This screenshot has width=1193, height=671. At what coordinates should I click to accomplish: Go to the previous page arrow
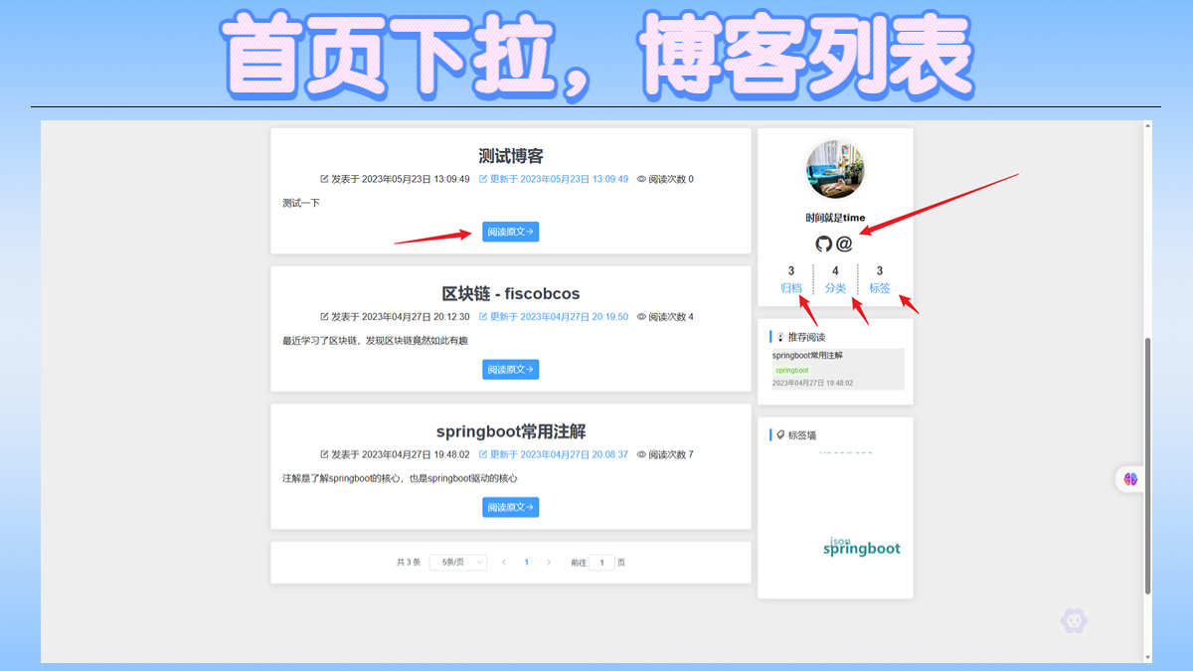[504, 563]
